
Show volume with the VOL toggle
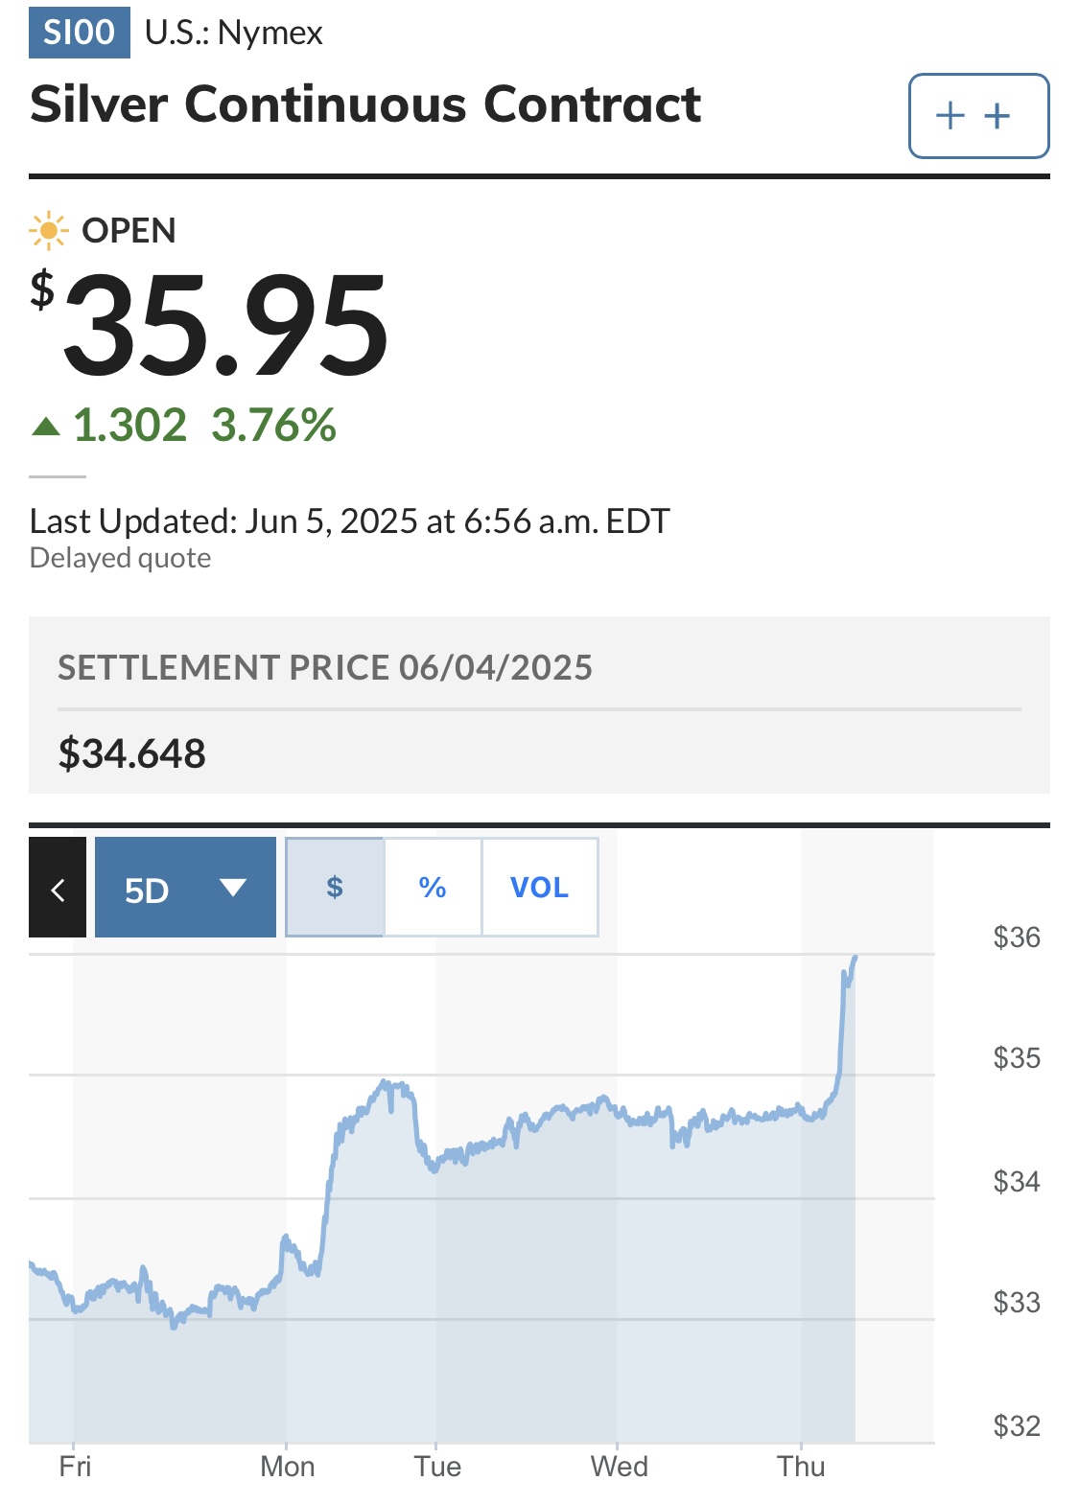point(539,888)
